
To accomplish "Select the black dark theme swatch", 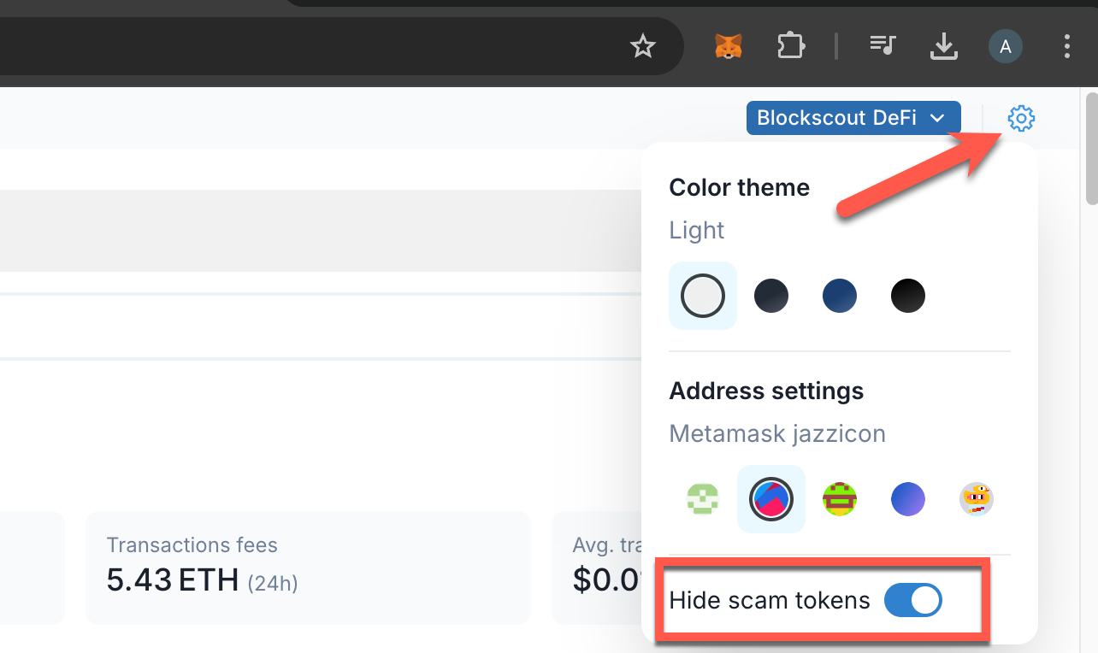I will pyautogui.click(x=908, y=296).
